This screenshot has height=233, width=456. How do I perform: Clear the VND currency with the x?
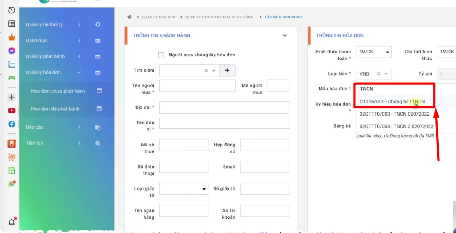(379, 74)
